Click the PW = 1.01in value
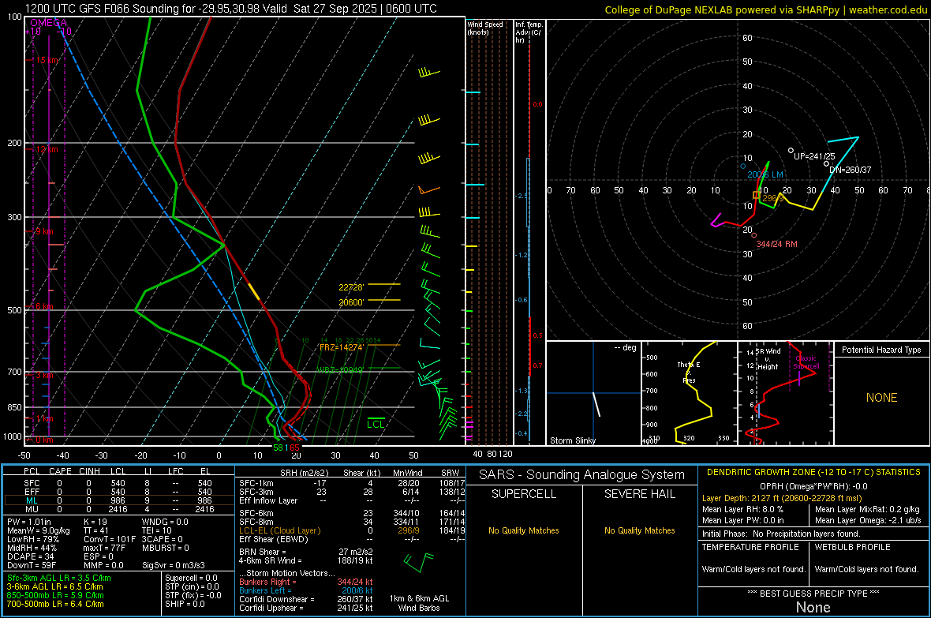Viewport: 931px width, 618px height. click(x=29, y=522)
